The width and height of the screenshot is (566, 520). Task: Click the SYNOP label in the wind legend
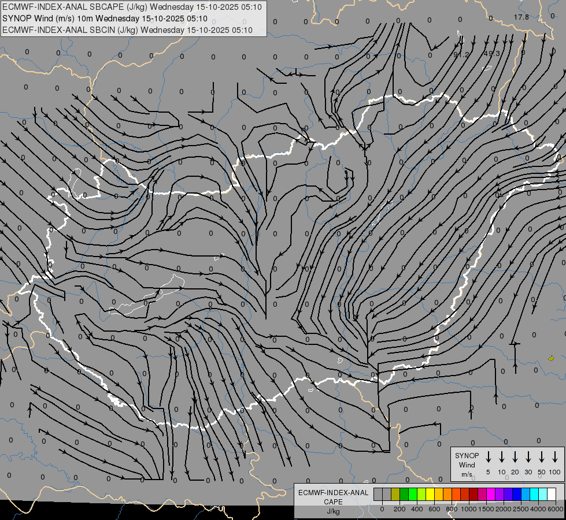tap(467, 455)
